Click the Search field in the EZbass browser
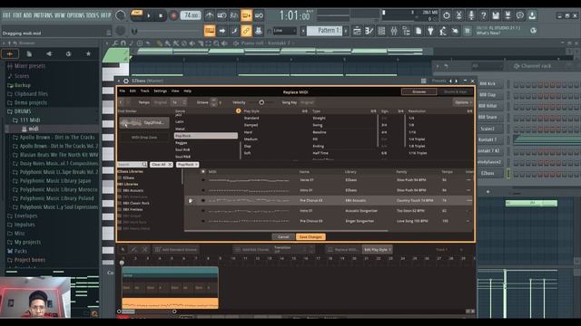Image resolution: width=581 pixels, height=326 pixels. pos(132,165)
